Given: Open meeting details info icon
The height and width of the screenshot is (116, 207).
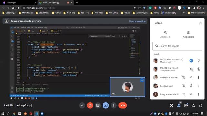Looking at the screenshot, I should (x=171, y=105).
